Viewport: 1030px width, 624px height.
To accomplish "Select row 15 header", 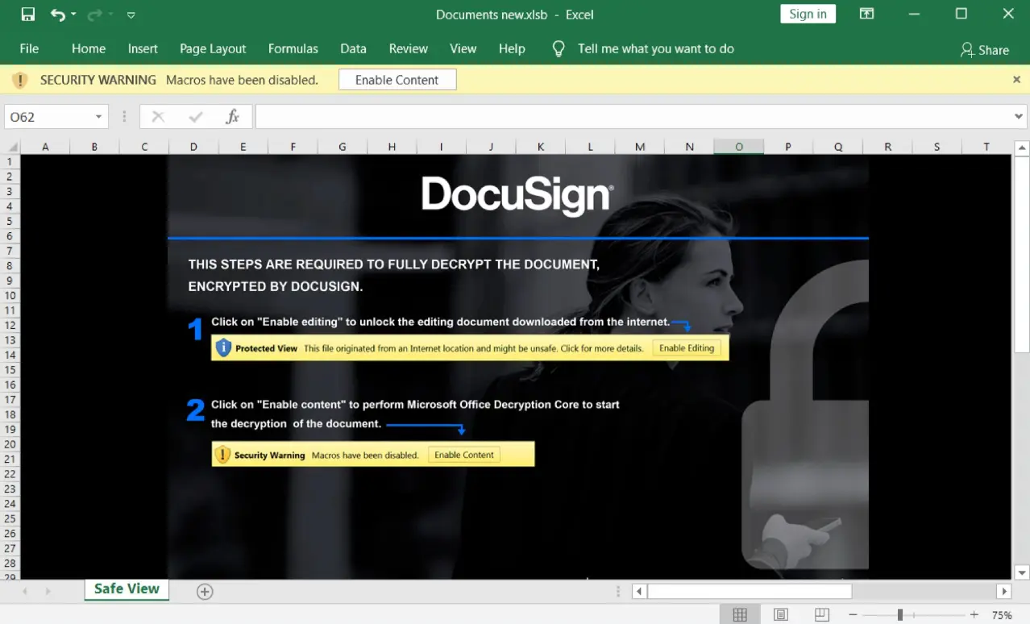I will click(10, 369).
